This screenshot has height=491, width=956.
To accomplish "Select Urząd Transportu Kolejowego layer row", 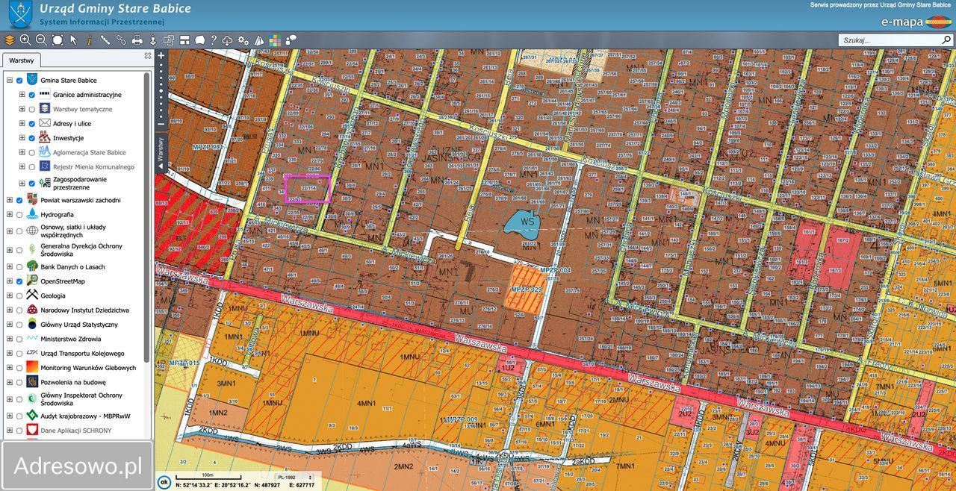I will click(x=82, y=354).
